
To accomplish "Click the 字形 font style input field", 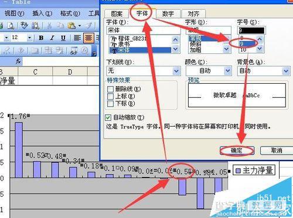I will click(x=208, y=30).
